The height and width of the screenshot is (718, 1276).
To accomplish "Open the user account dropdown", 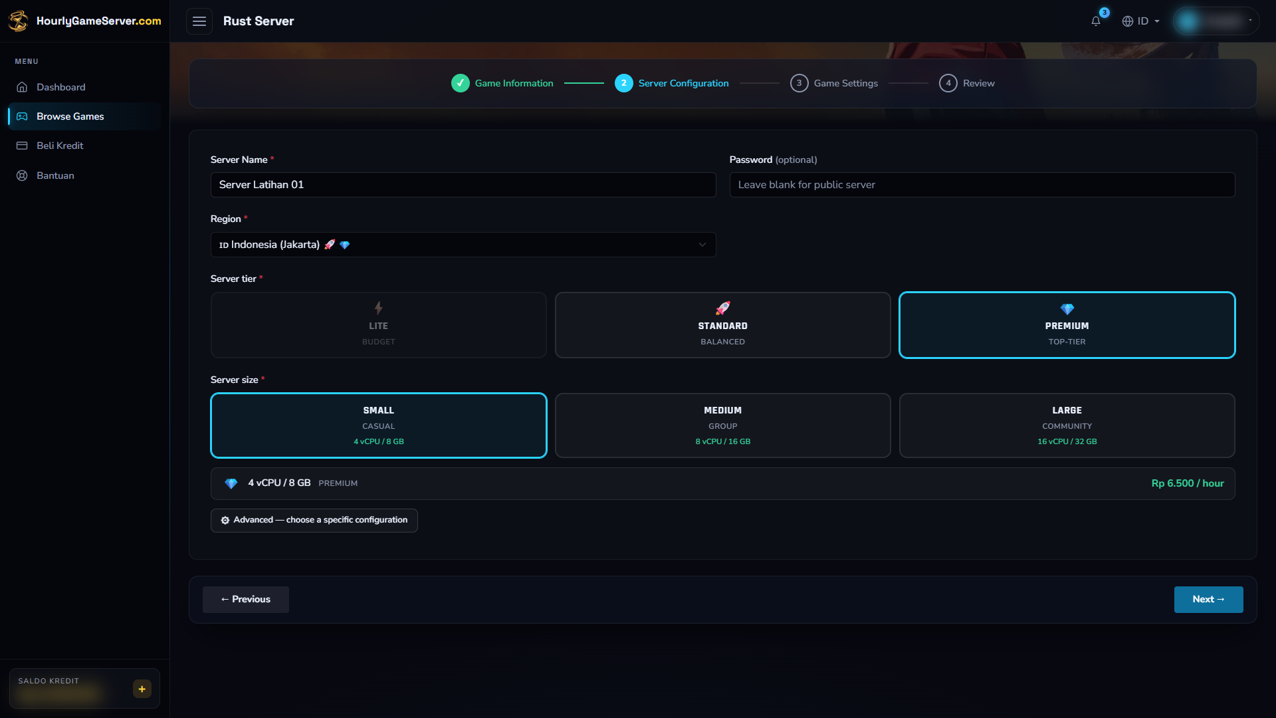I will coord(1216,21).
